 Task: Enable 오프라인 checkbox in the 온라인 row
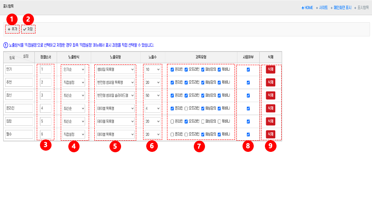tap(186, 108)
